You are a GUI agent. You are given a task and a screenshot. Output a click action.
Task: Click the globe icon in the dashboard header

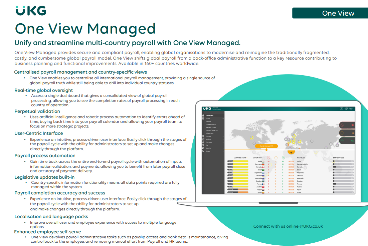(x=346, y=109)
